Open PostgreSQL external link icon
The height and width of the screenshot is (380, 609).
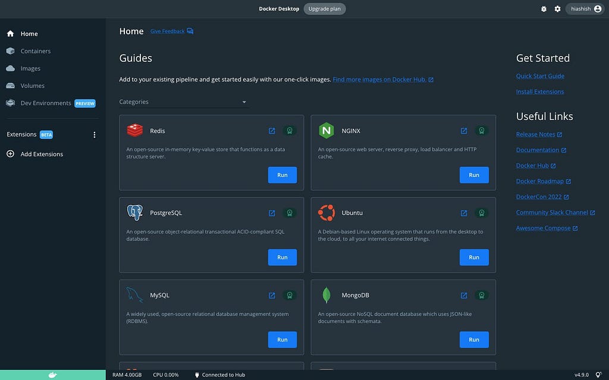click(272, 213)
